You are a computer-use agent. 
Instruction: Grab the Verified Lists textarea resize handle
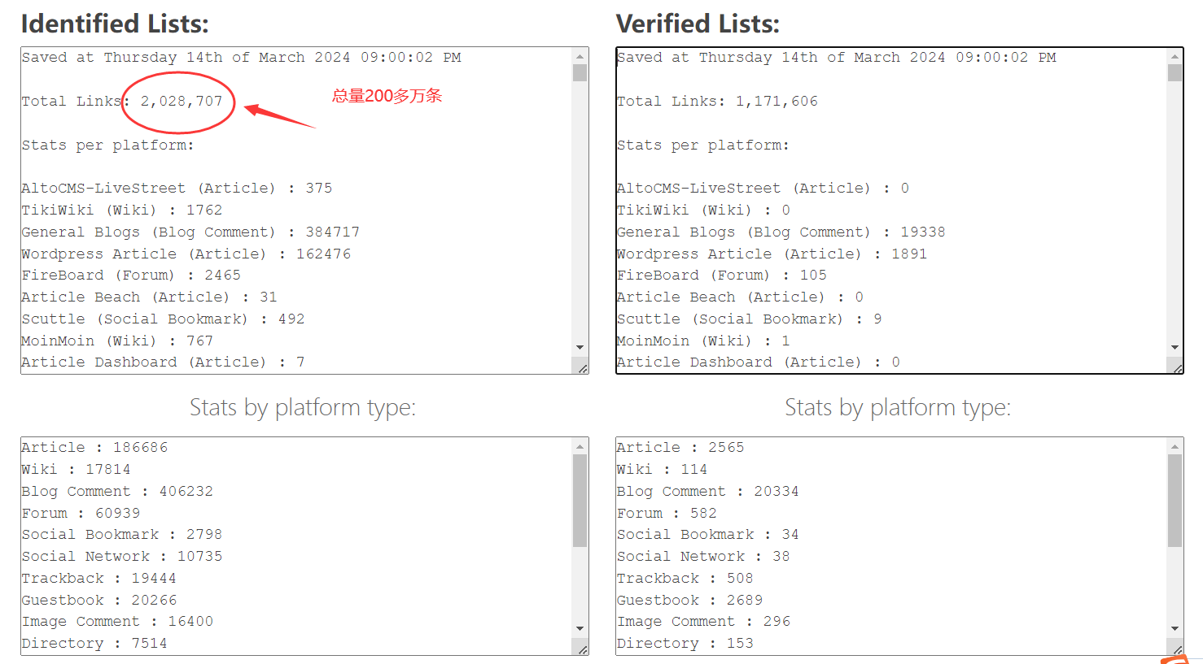click(x=1177, y=368)
